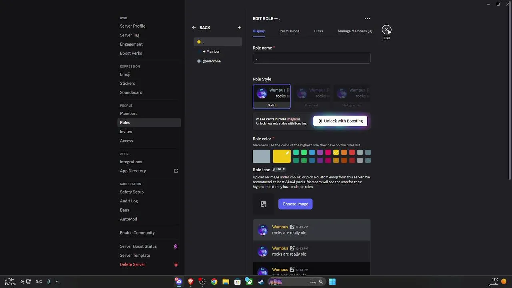Click the Unlock with Boosting button
Image resolution: width=512 pixels, height=288 pixels.
tap(340, 121)
